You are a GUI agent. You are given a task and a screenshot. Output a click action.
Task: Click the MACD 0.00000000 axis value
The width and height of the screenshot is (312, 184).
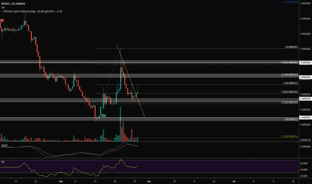(x=305, y=147)
